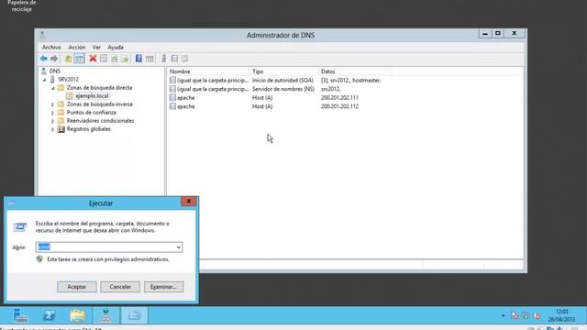Collapse the SRV2012 server node
587x330 pixels.
coord(44,80)
